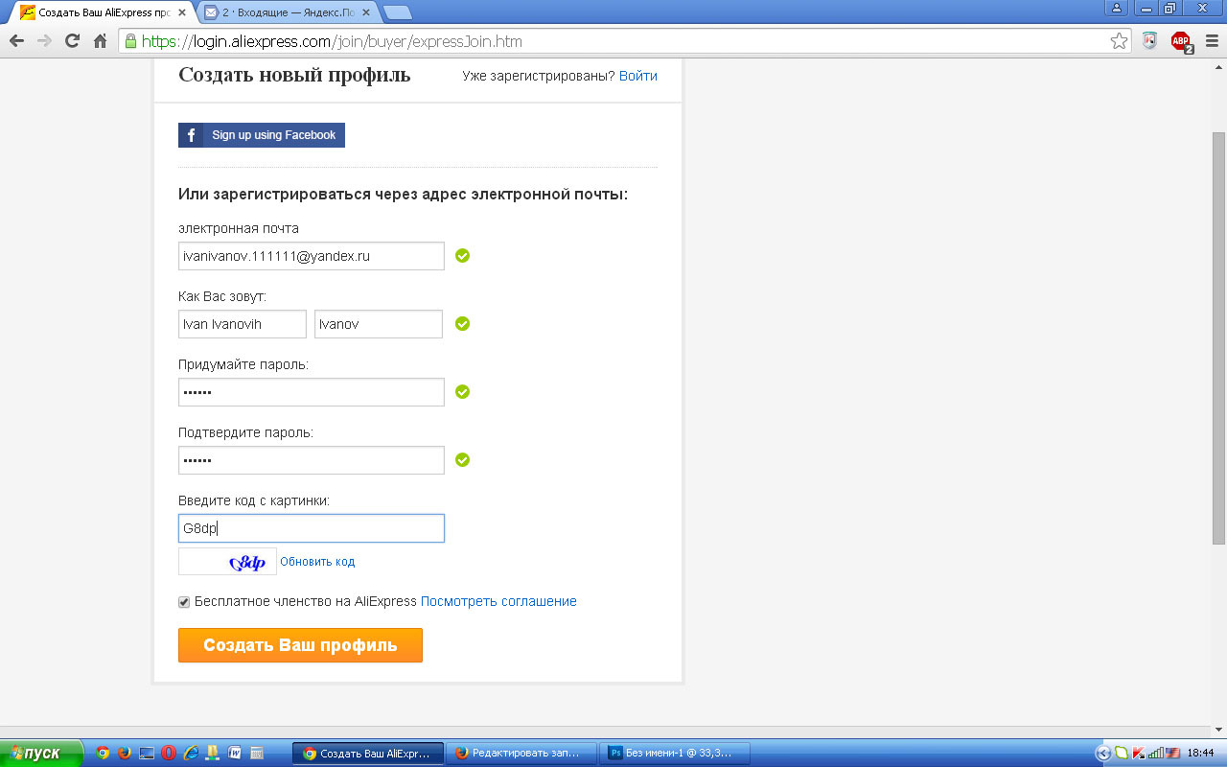Viewport: 1227px width, 767px height.
Task: Click the green padlock in the address bar
Action: pos(130,41)
